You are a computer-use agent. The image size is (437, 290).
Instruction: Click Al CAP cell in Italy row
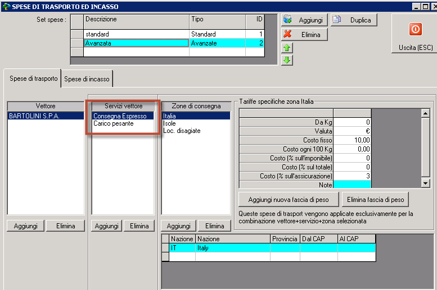(x=357, y=248)
